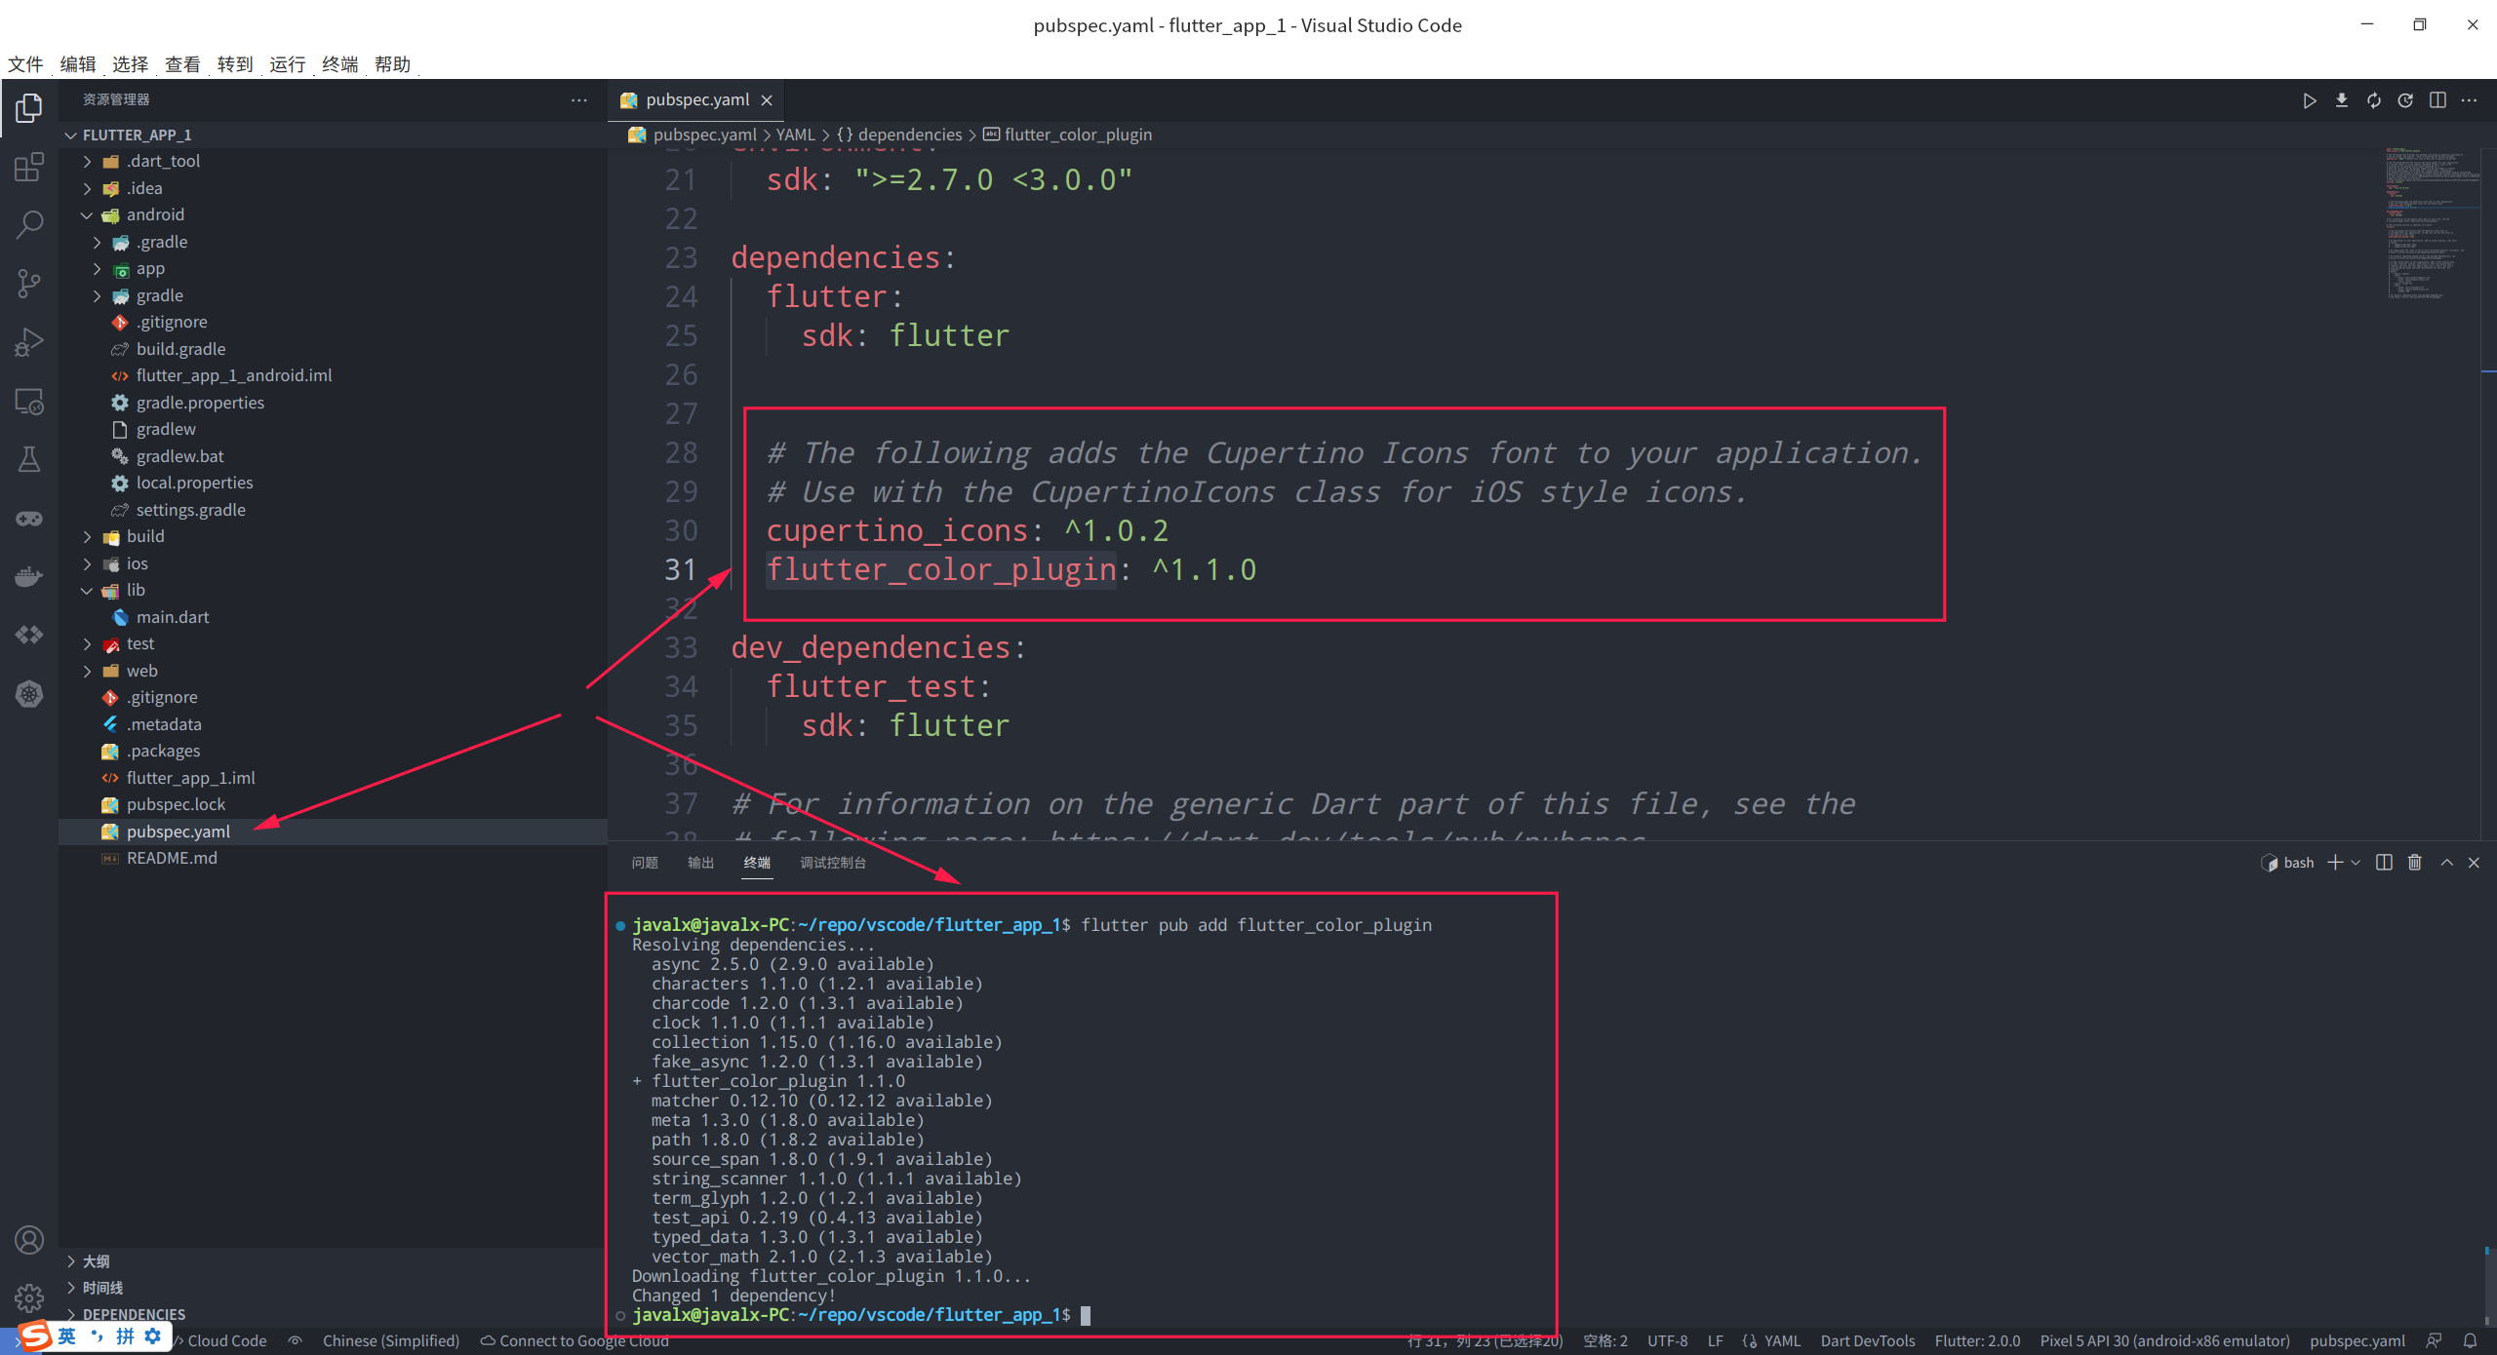
Task: Open the Testing flask view
Action: coord(29,459)
